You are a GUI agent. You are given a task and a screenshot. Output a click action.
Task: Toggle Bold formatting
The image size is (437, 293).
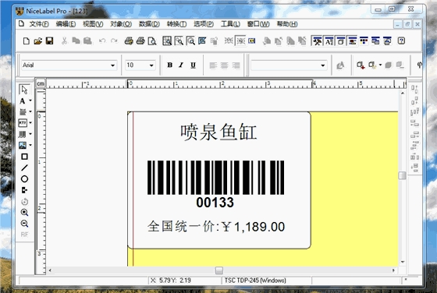click(x=170, y=65)
